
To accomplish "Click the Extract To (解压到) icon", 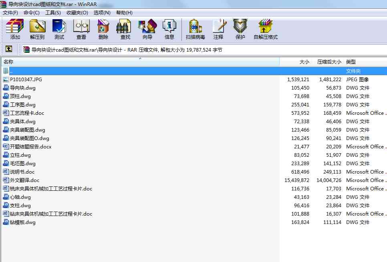I will click(x=37, y=26).
